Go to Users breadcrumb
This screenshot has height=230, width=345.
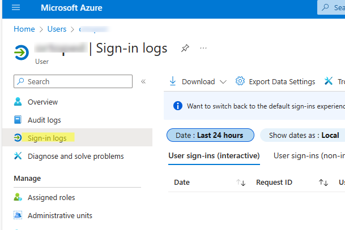pyautogui.click(x=57, y=29)
